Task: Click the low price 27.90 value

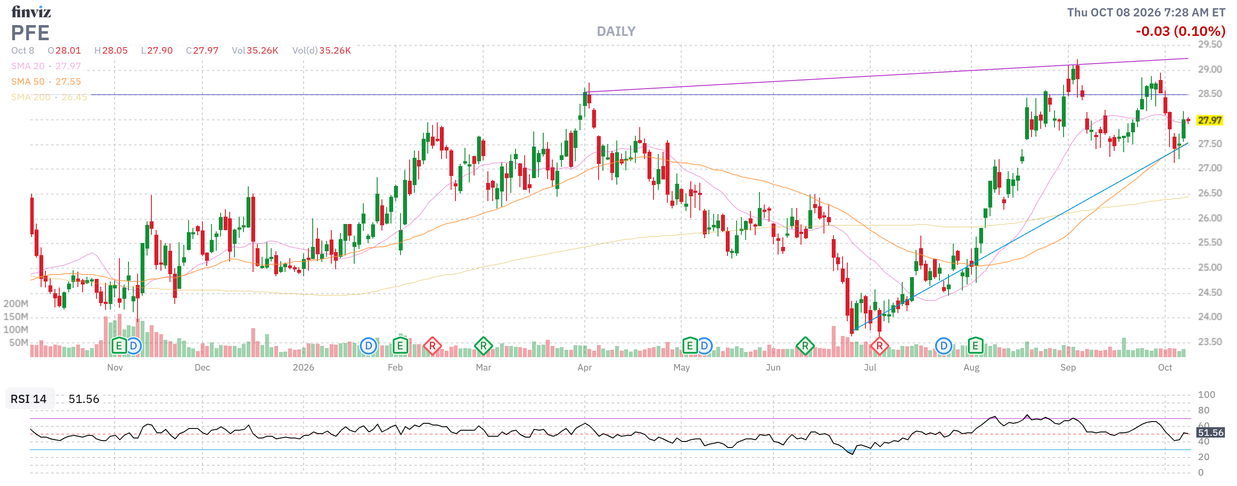Action: [x=160, y=51]
